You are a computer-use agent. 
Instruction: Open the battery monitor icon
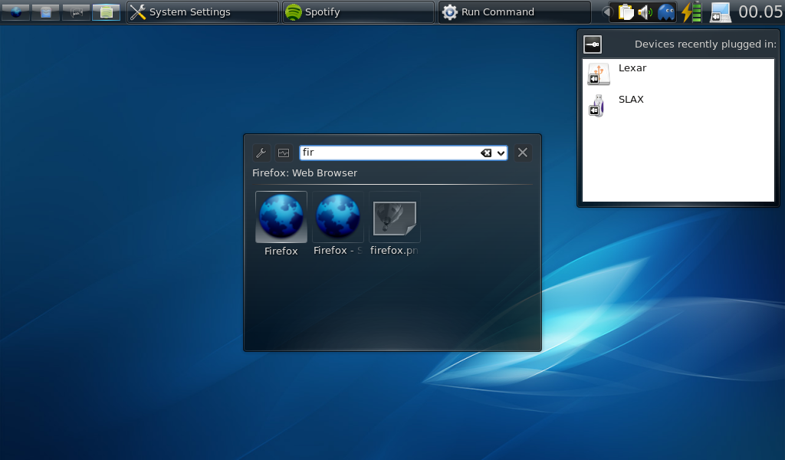tap(691, 12)
